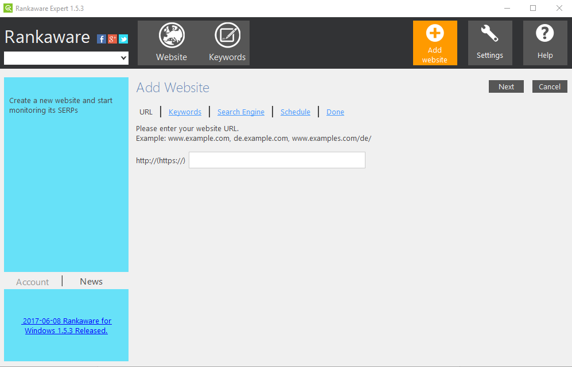Click the orange Add website icon
The height and width of the screenshot is (367, 572).
435,42
